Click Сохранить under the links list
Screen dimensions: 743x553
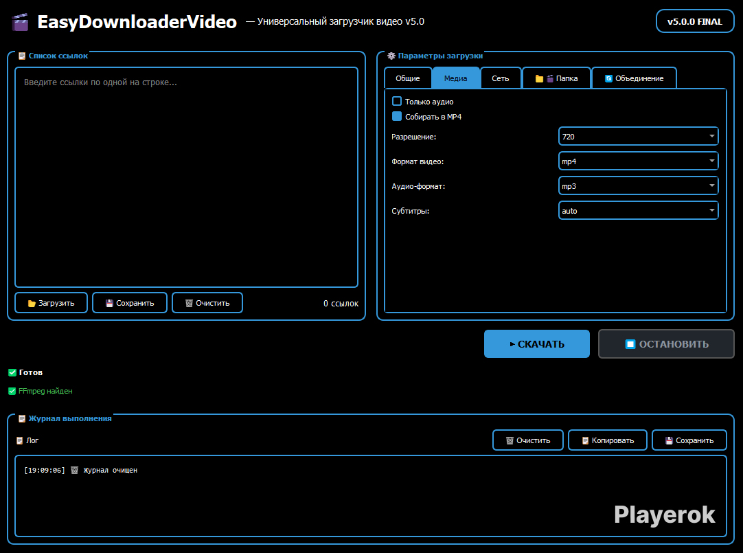pyautogui.click(x=130, y=303)
